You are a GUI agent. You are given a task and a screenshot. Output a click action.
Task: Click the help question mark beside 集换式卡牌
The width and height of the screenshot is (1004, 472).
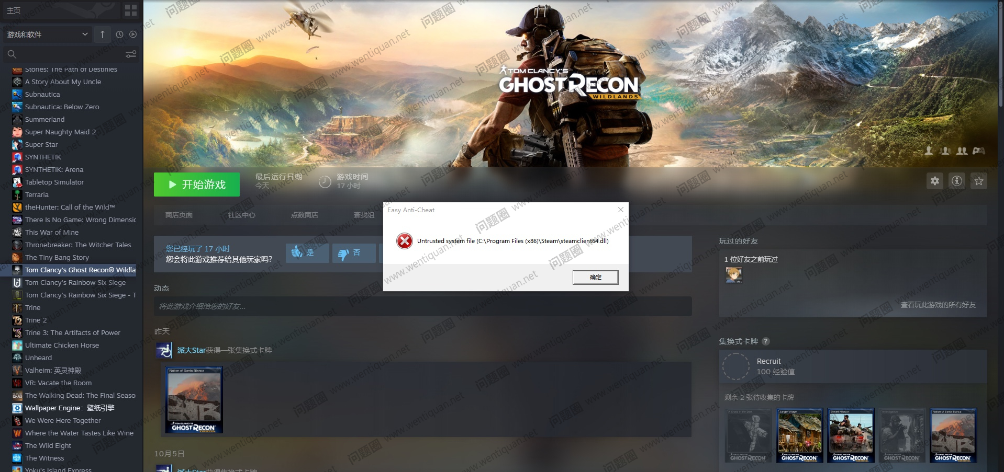765,341
